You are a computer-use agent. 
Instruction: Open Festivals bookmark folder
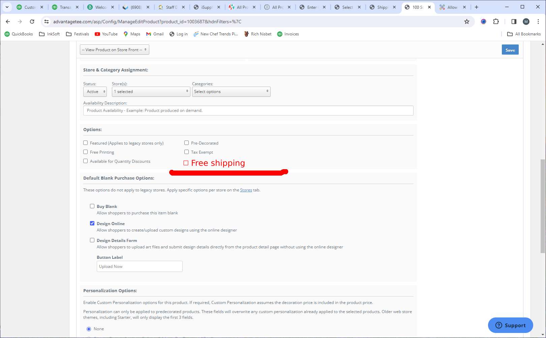(78, 34)
